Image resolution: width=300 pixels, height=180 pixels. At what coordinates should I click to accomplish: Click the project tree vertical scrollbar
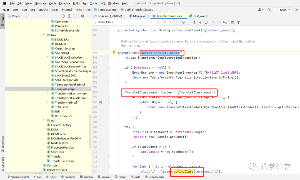point(90,132)
